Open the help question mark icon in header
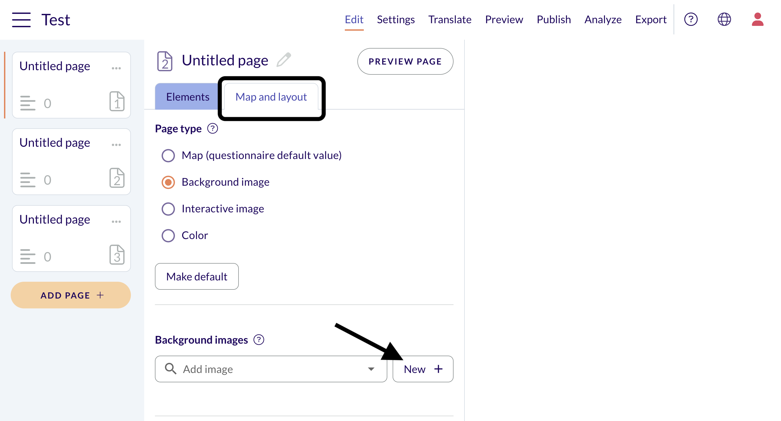 691,19
